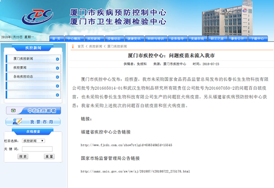Click the 厦门市疾病预防控制中心 header title

coord(118,13)
